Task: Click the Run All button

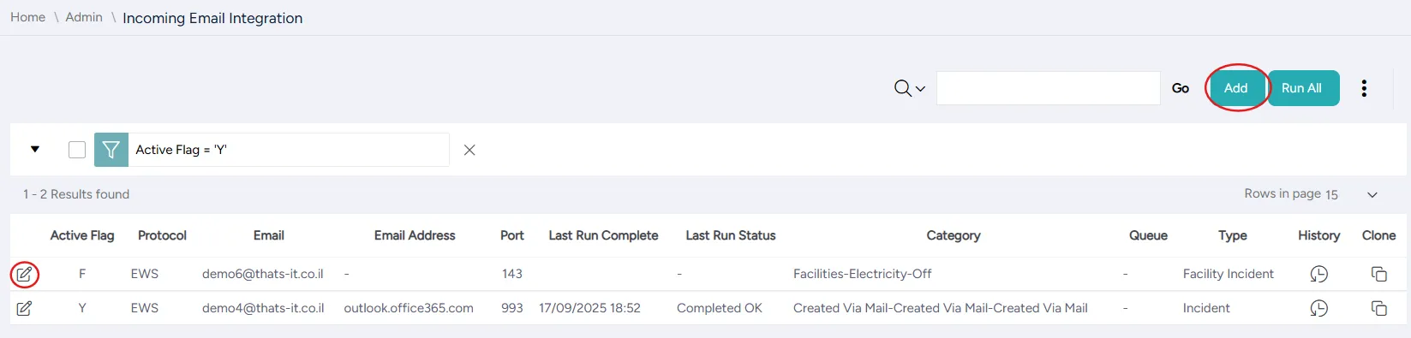Action: coord(1302,88)
